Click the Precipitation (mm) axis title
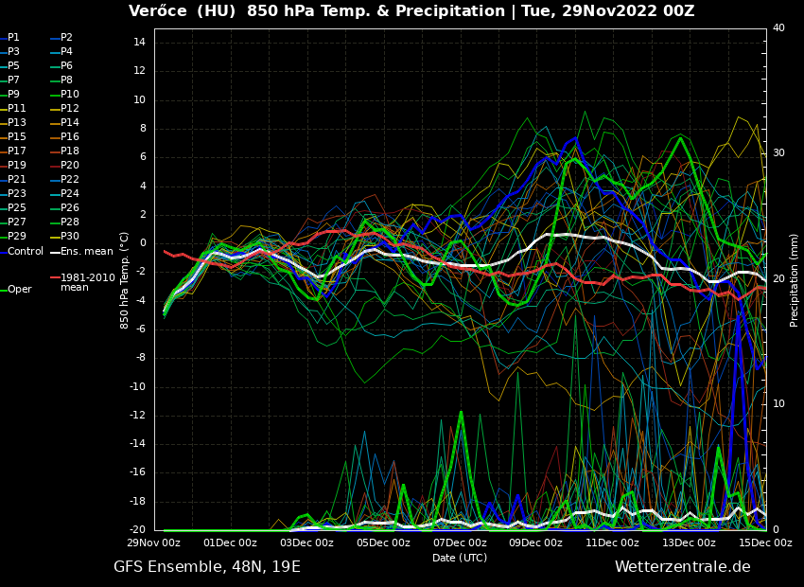This screenshot has width=804, height=587. [795, 280]
